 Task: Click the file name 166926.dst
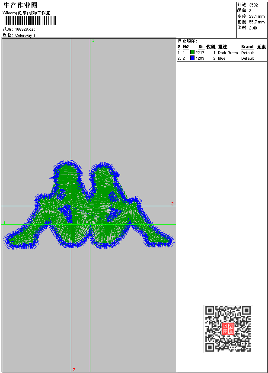click(25, 29)
